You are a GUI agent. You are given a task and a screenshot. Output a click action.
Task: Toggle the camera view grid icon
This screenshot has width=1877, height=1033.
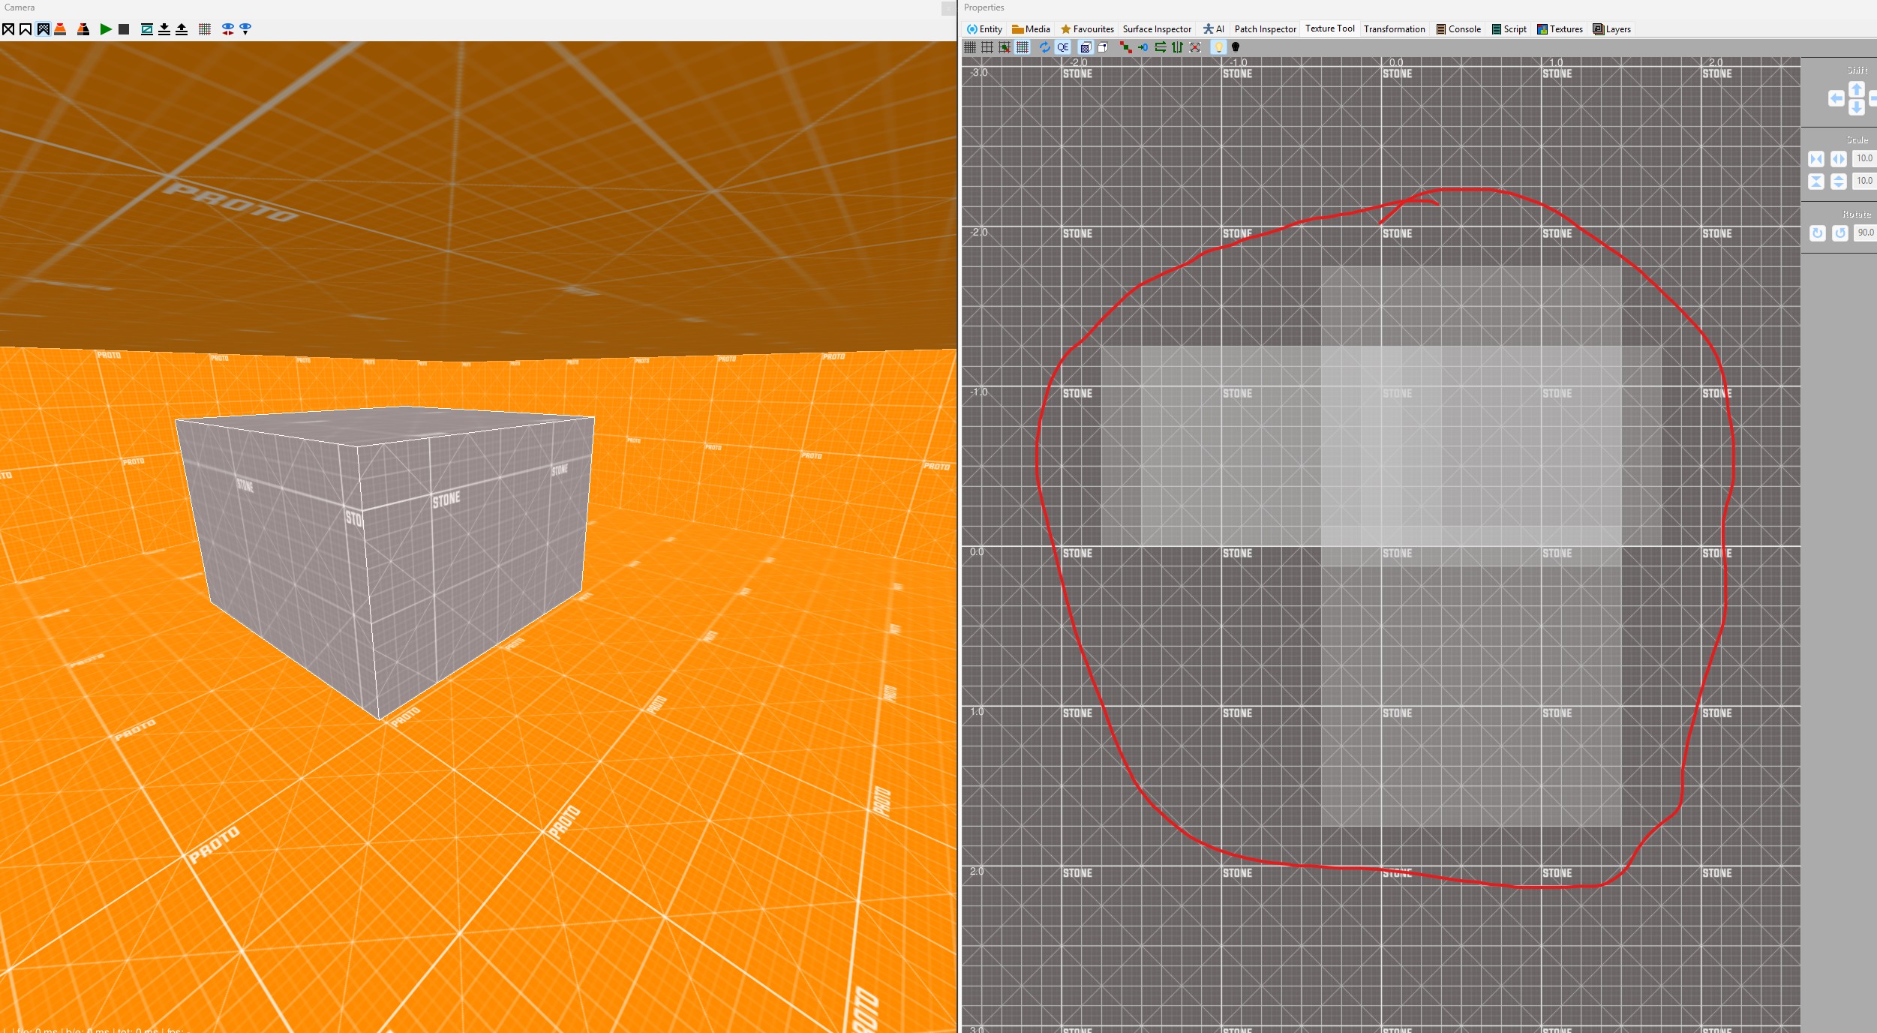pyautogui.click(x=204, y=29)
